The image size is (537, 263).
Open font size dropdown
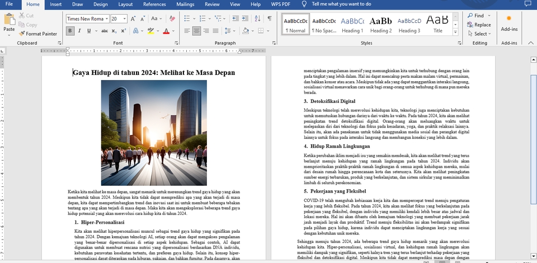coord(125,19)
